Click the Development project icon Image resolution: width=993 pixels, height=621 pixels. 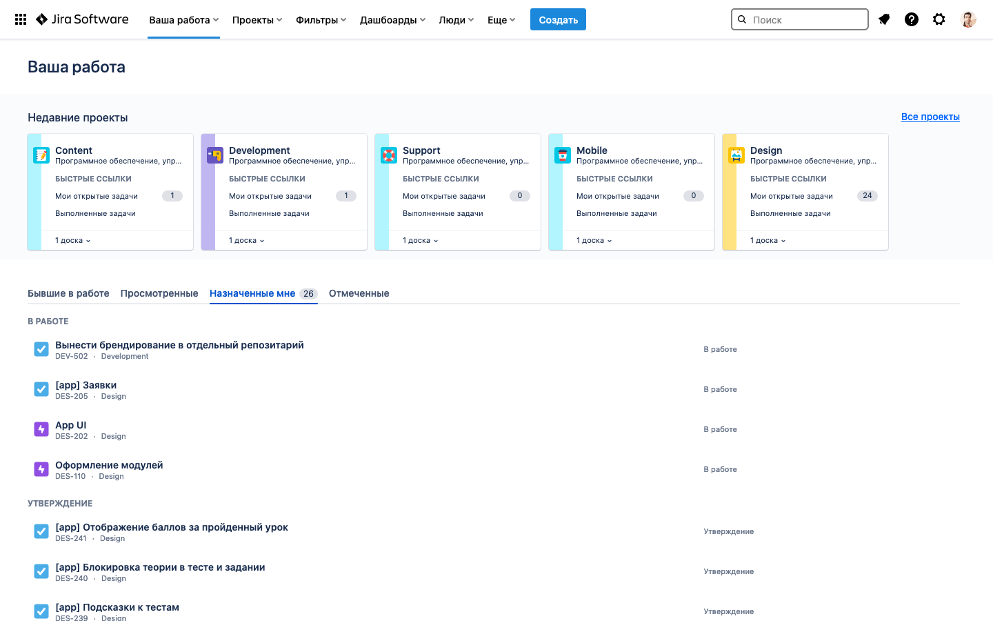click(x=215, y=155)
